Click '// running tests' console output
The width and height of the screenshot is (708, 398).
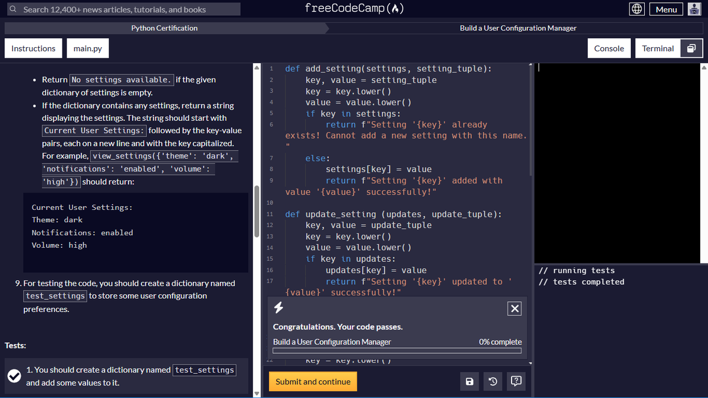pyautogui.click(x=577, y=271)
